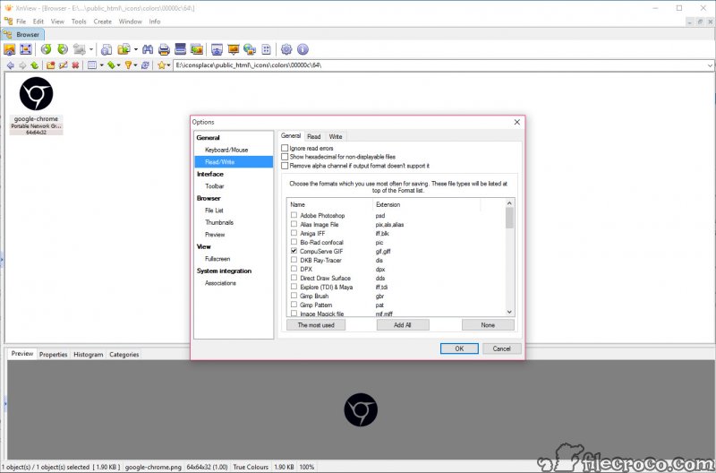Click the None button
This screenshot has width=716, height=473.
pos(488,325)
